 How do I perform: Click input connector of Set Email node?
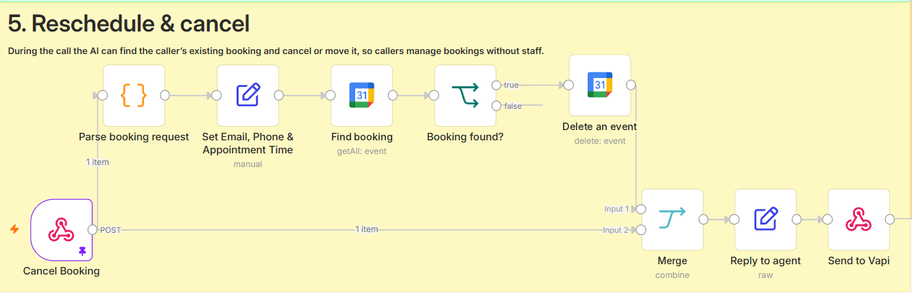click(x=216, y=95)
